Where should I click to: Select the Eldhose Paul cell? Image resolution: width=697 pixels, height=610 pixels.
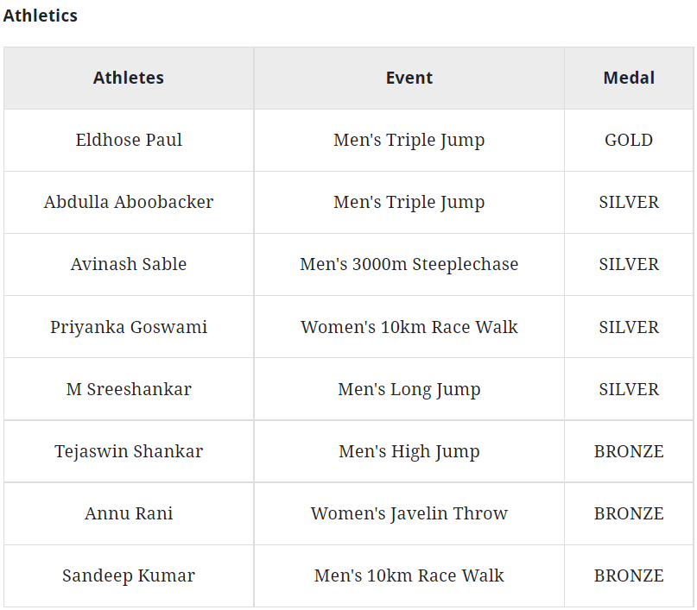point(129,140)
